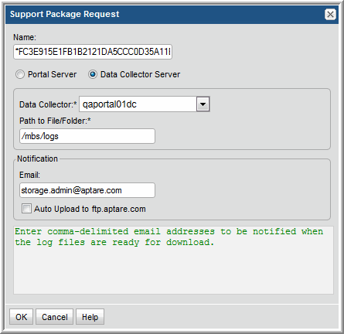Image resolution: width=344 pixels, height=334 pixels.
Task: Open Help for this dialog
Action: point(90,317)
